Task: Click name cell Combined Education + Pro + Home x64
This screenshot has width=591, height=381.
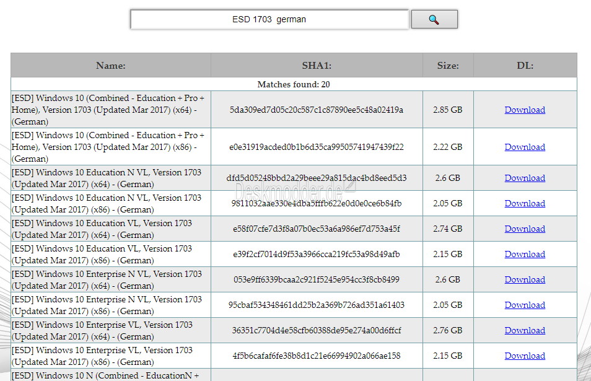Action: click(x=111, y=110)
